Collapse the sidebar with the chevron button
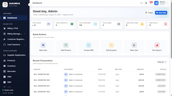Viewport: 172px width, 96px height. coord(30,5)
